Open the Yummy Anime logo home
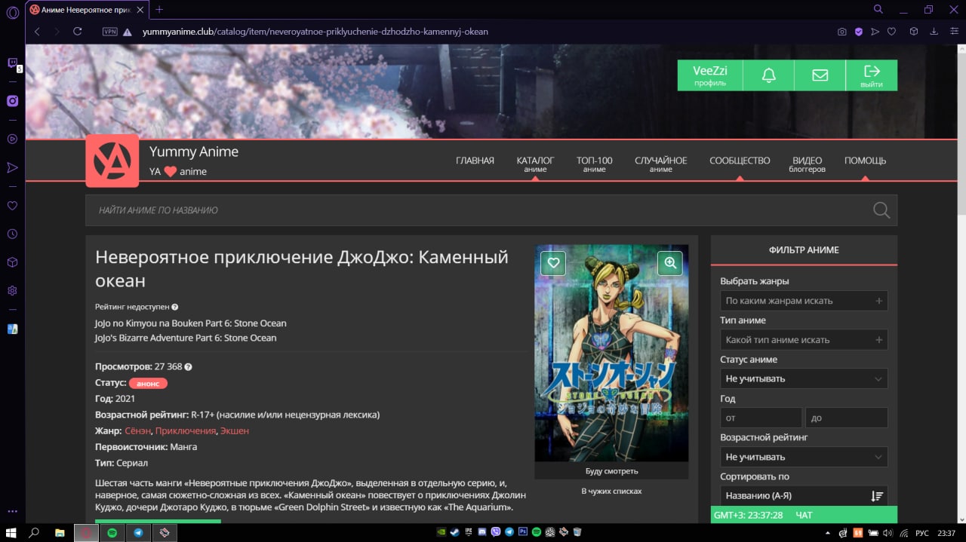This screenshot has width=966, height=542. tap(112, 161)
